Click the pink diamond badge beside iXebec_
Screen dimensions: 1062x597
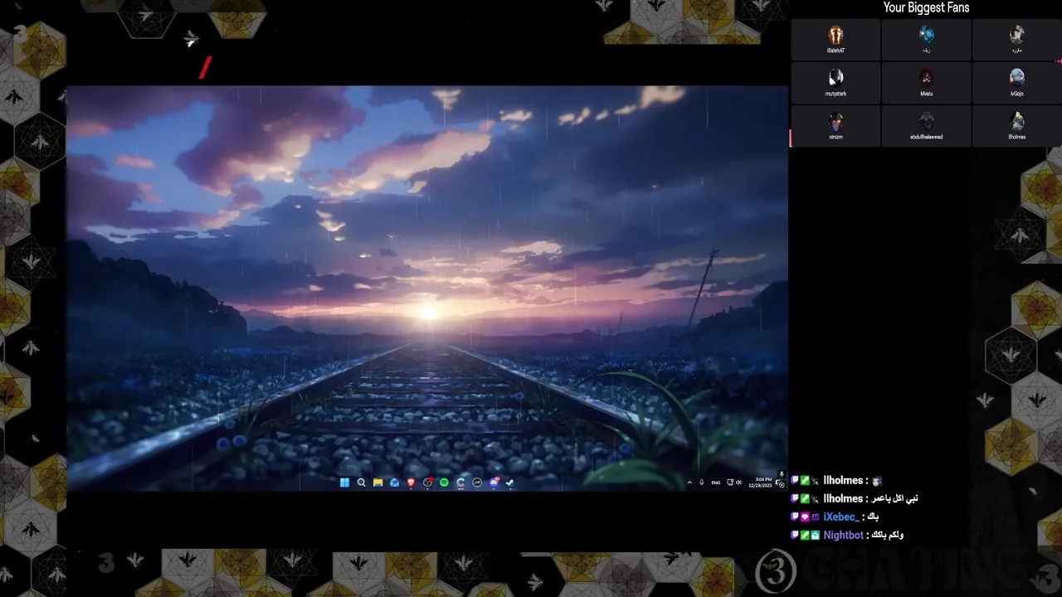click(x=804, y=517)
